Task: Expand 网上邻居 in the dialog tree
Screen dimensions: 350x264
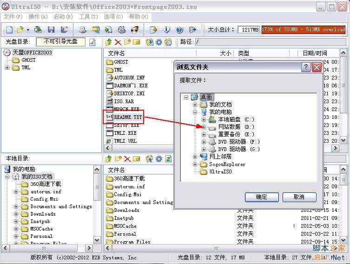Action: click(195, 157)
